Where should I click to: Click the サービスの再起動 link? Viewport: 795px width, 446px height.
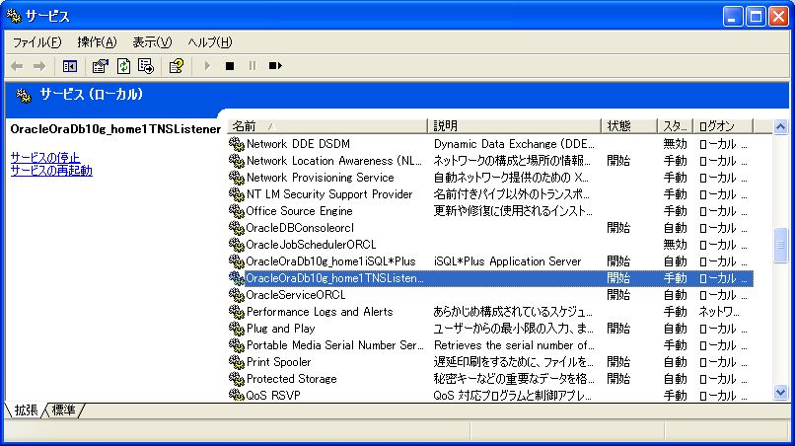click(x=51, y=170)
